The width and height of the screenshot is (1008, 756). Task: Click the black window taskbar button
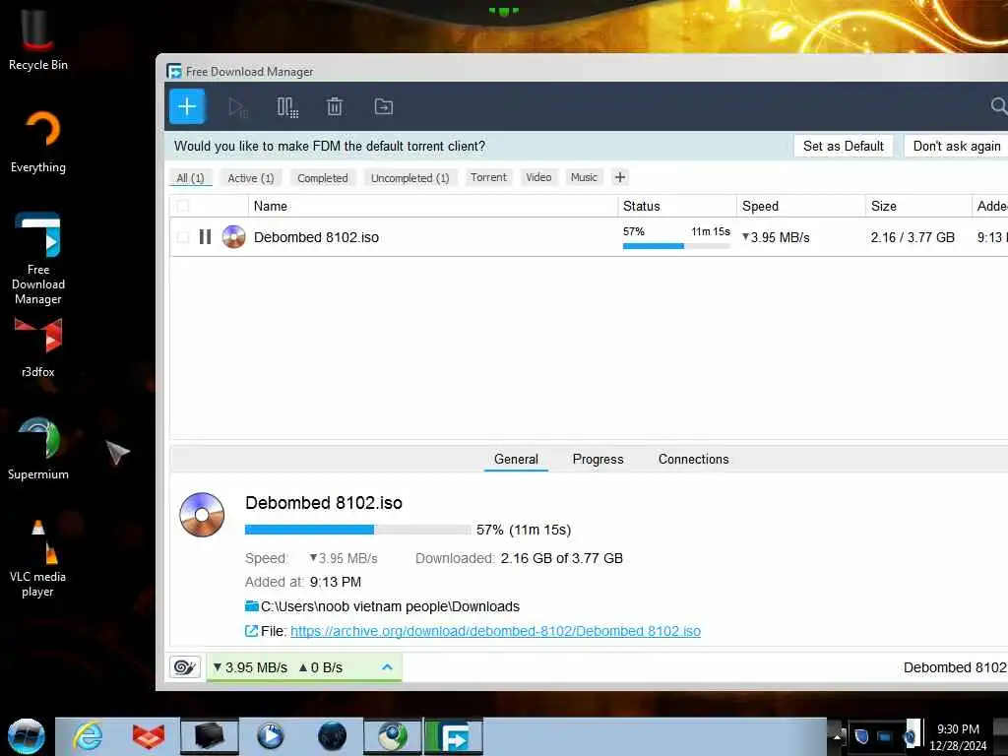coord(209,736)
